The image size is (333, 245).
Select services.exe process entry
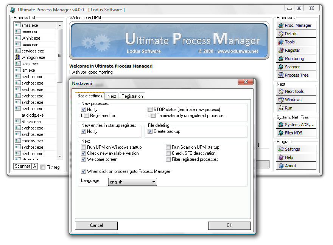36,51
